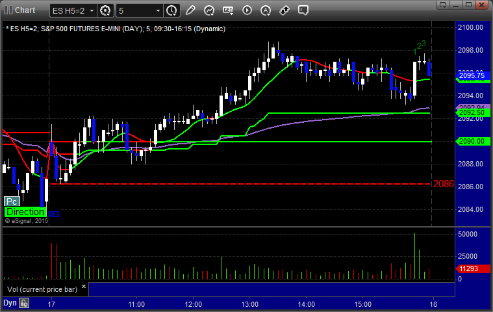Image resolution: width=493 pixels, height=312 pixels.
Task: Click the 2100.00 price scale label
Action: [x=470, y=27]
